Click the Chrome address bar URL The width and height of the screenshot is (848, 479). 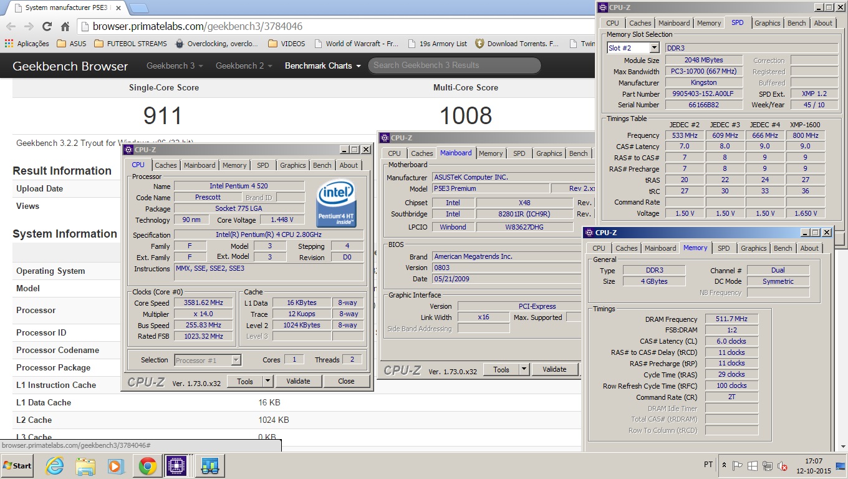[x=198, y=26]
